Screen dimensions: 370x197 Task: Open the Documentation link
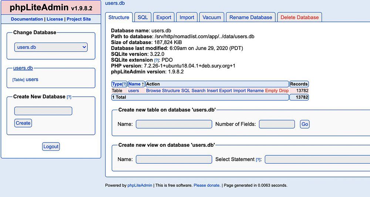click(x=27, y=19)
